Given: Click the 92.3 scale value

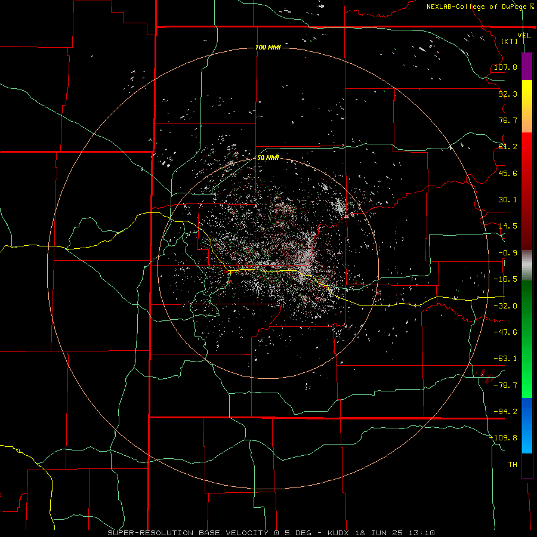Looking at the screenshot, I should (x=508, y=94).
